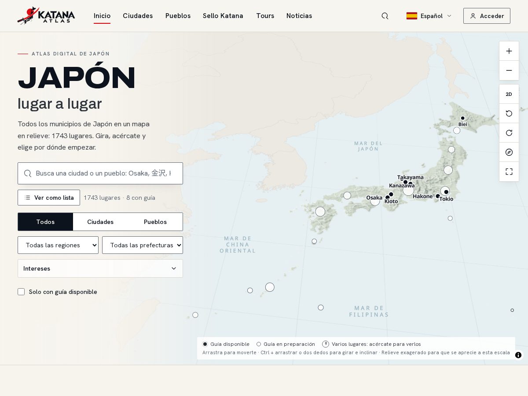Viewport: 528px width, 396px height.
Task: Open the Spanish flag language icon
Action: 412,16
